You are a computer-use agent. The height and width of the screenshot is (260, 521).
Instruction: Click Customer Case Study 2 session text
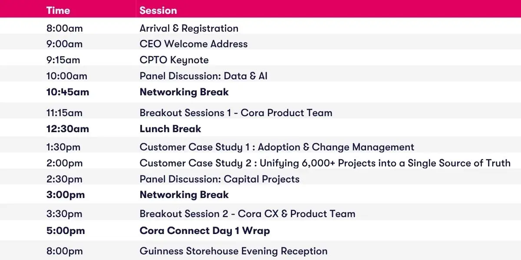click(325, 163)
